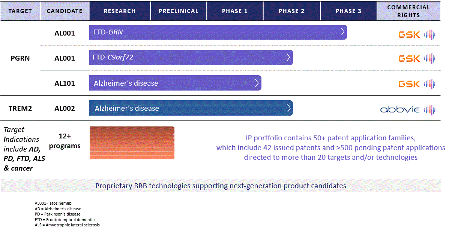Viewport: 449px width, 229px height.
Task: Click the chevron ending the AL101 Alzheimer's bar
Action: coord(257,83)
